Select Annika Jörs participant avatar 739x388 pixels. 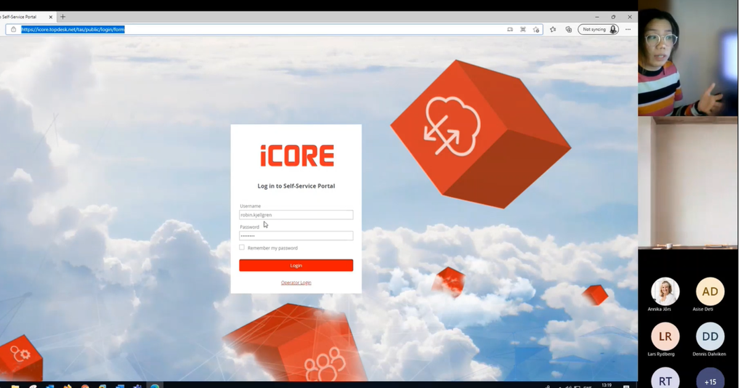[x=665, y=291]
